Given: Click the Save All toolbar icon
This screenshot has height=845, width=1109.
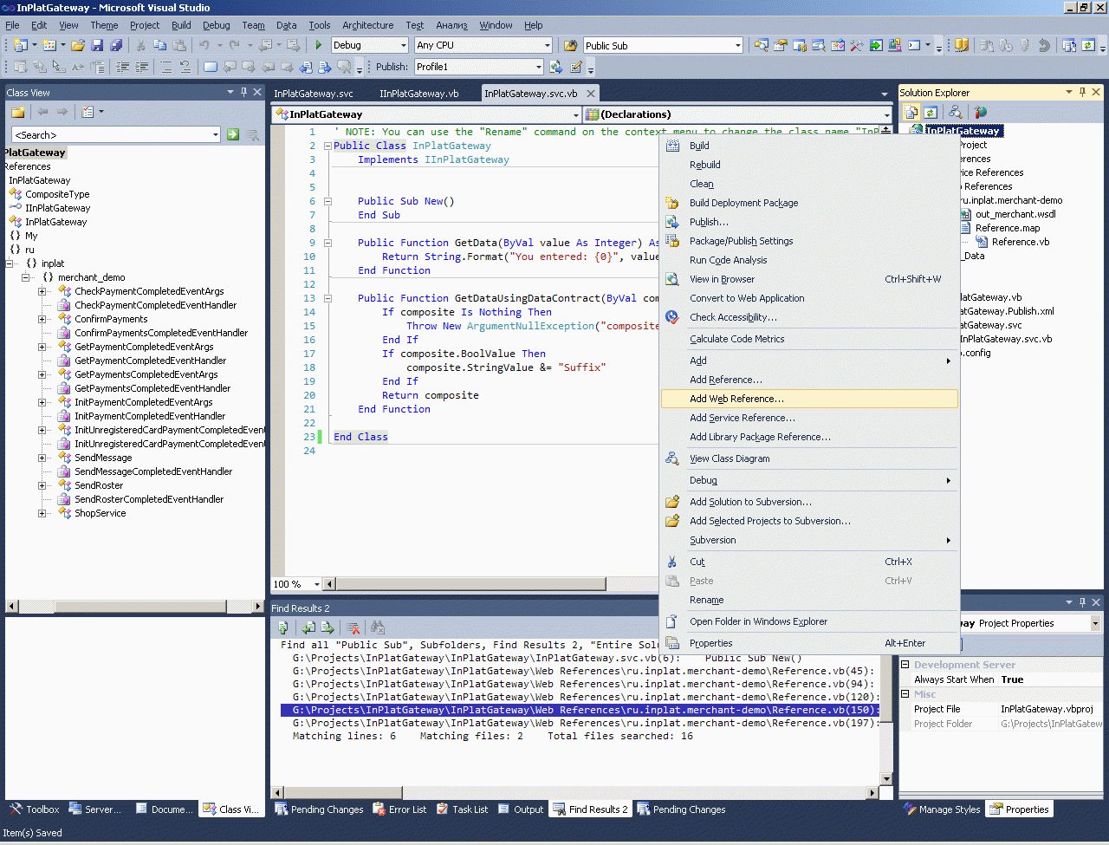Looking at the screenshot, I should pyautogui.click(x=115, y=45).
